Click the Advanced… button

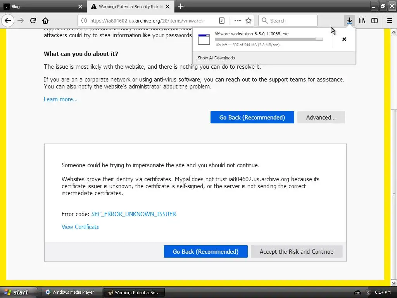(x=321, y=117)
